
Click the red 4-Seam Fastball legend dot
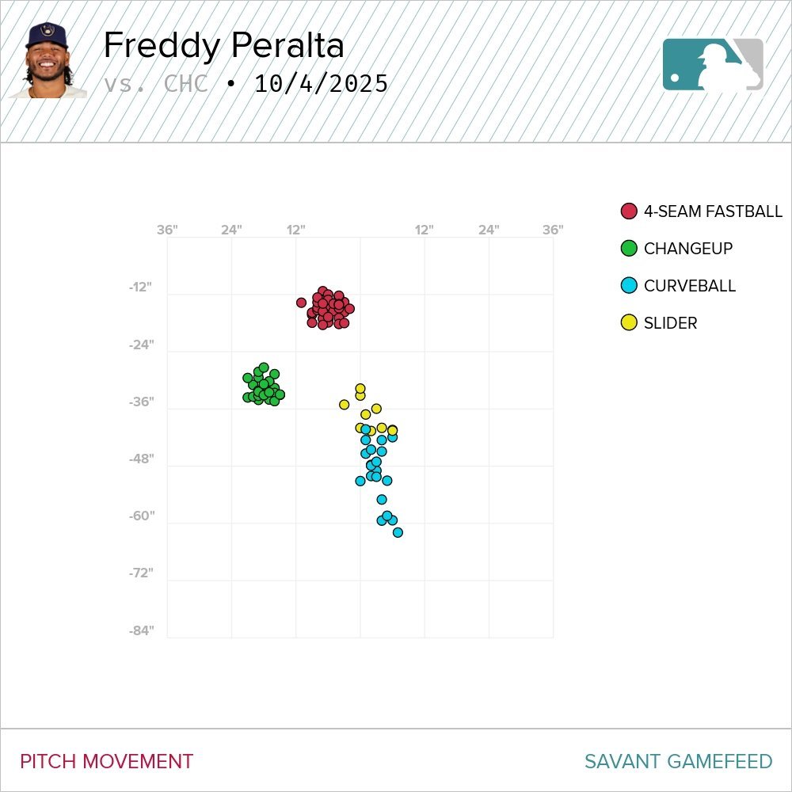coord(629,211)
